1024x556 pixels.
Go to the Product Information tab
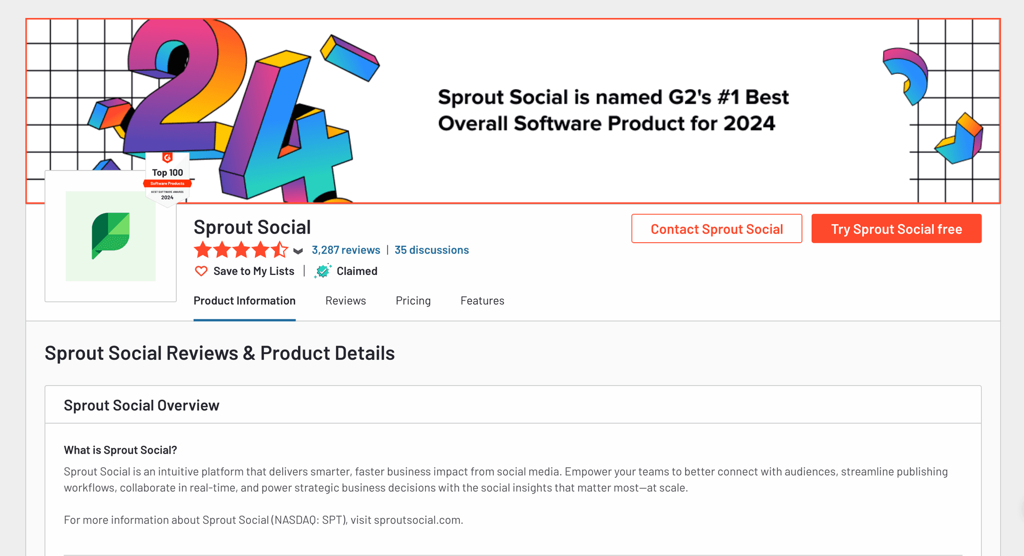pyautogui.click(x=245, y=301)
